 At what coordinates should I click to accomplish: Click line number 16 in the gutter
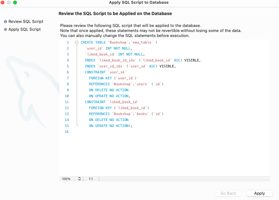pyautogui.click(x=67, y=132)
